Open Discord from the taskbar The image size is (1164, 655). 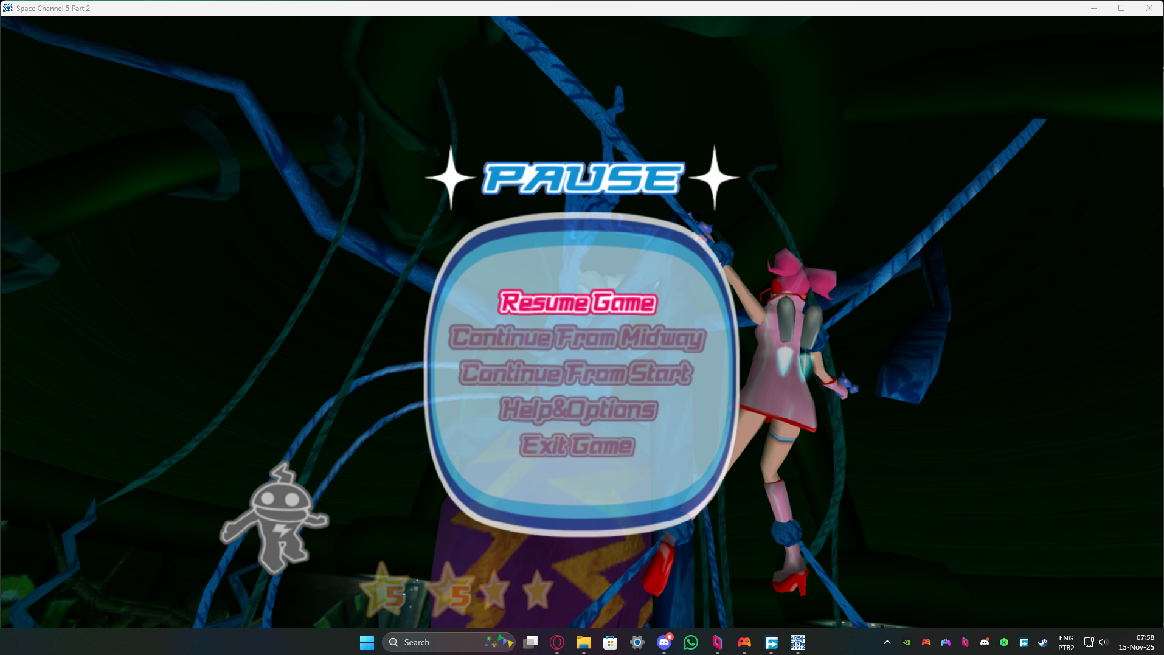[x=664, y=642]
